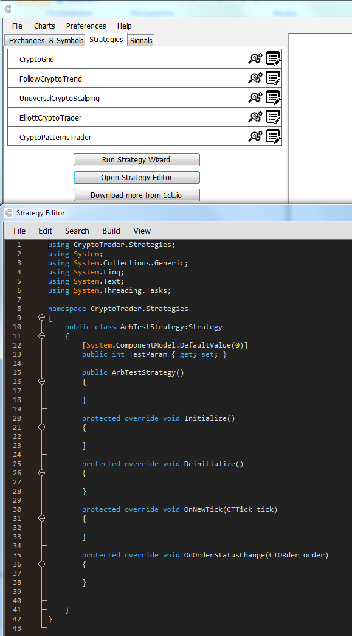
Task: Edit CryptoGrid strategy using notepad icon
Action: click(274, 59)
